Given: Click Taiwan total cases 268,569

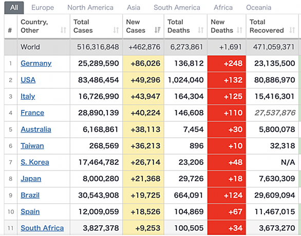Looking at the screenshot, I should (x=104, y=146).
